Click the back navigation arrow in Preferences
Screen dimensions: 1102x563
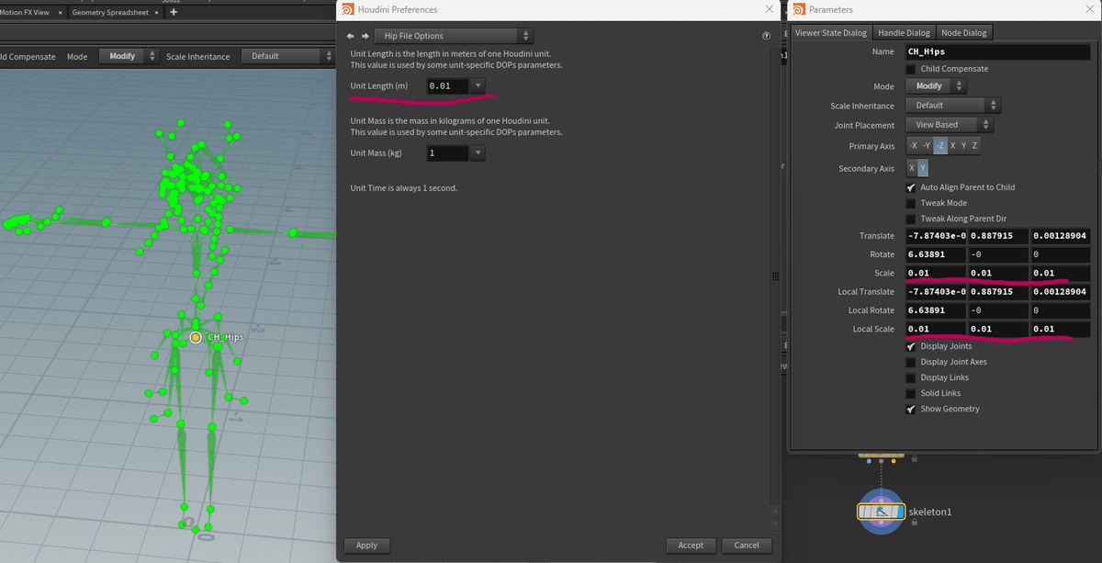[x=350, y=35]
